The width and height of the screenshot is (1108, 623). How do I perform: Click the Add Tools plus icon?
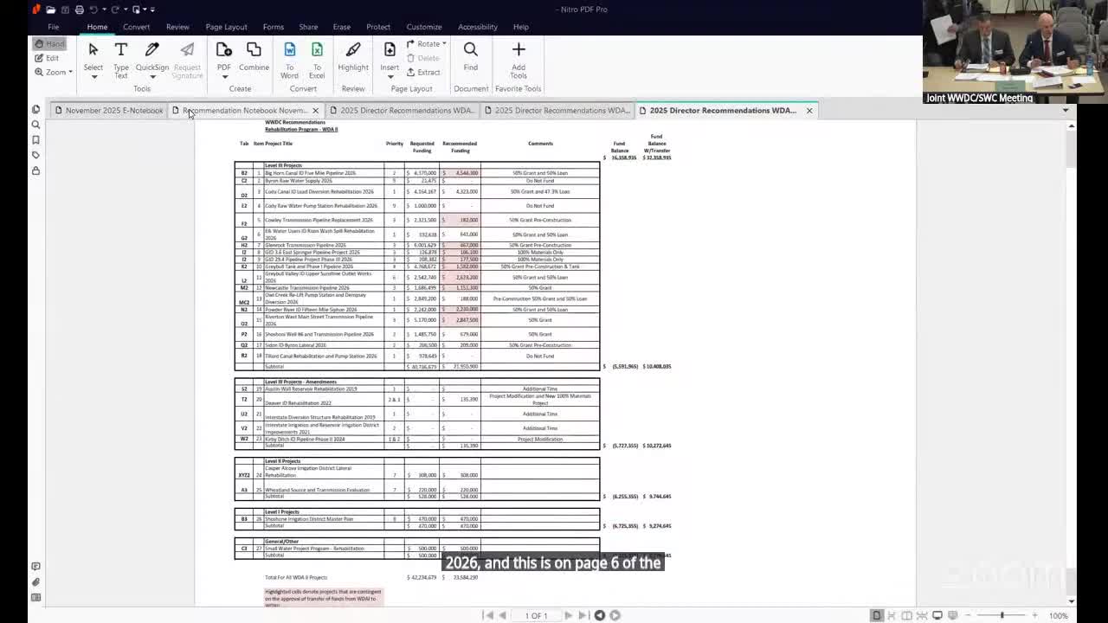pyautogui.click(x=519, y=57)
